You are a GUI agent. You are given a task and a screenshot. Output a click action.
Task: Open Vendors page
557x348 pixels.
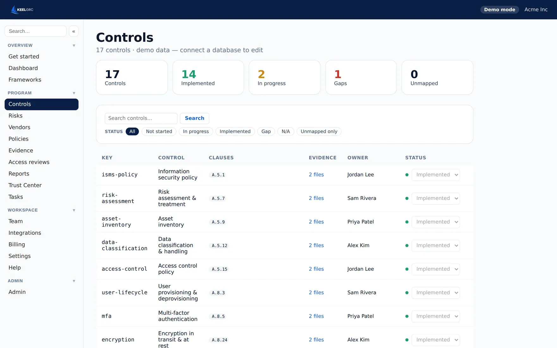pyautogui.click(x=41, y=127)
